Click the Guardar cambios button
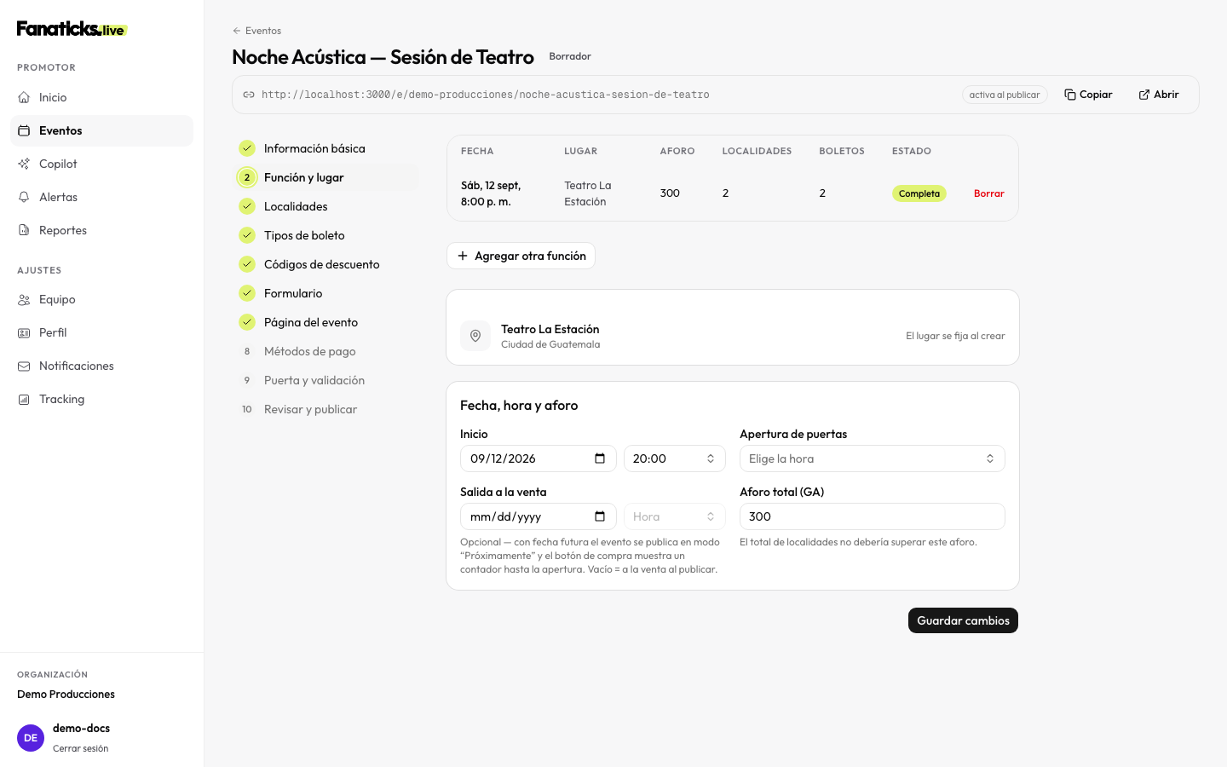 click(x=963, y=620)
